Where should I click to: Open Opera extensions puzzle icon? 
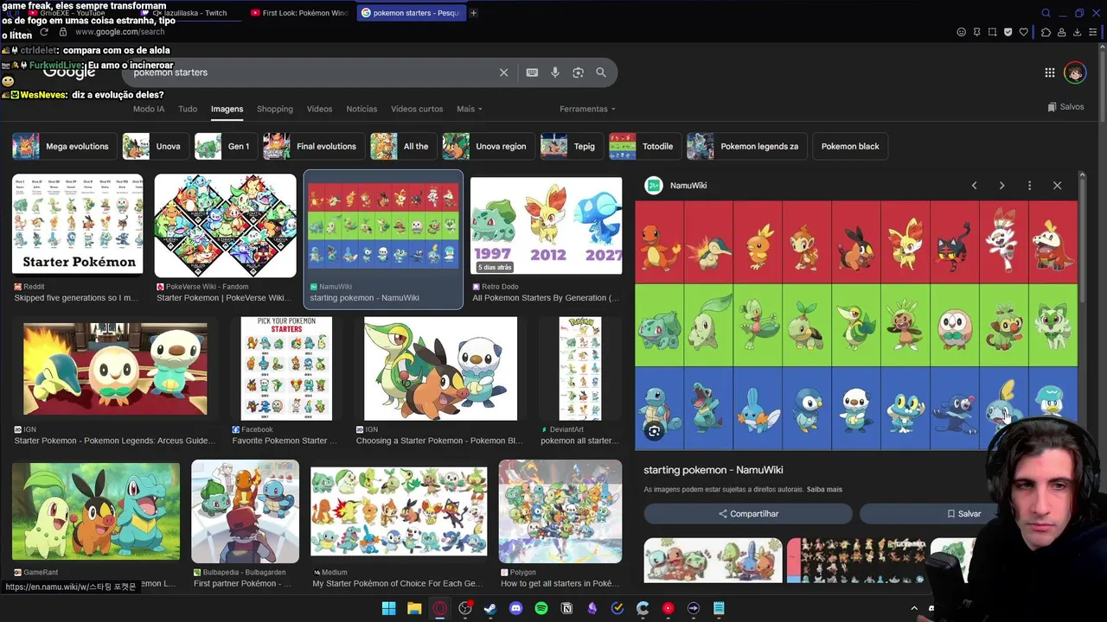coord(1046,32)
